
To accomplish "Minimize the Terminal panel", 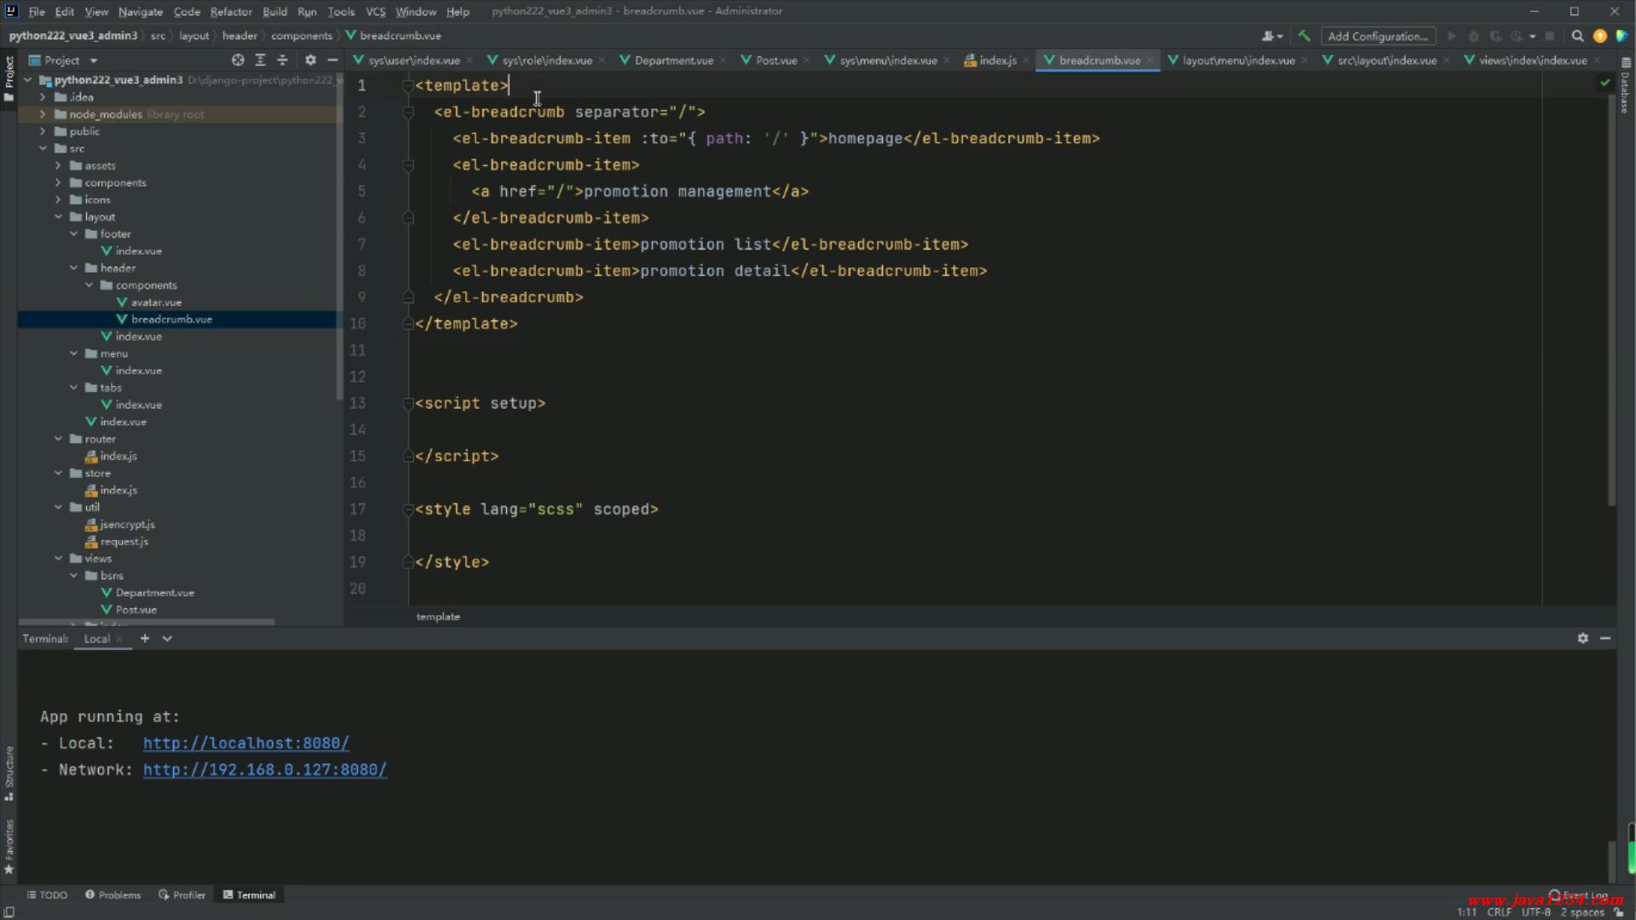I will pos(1605,638).
